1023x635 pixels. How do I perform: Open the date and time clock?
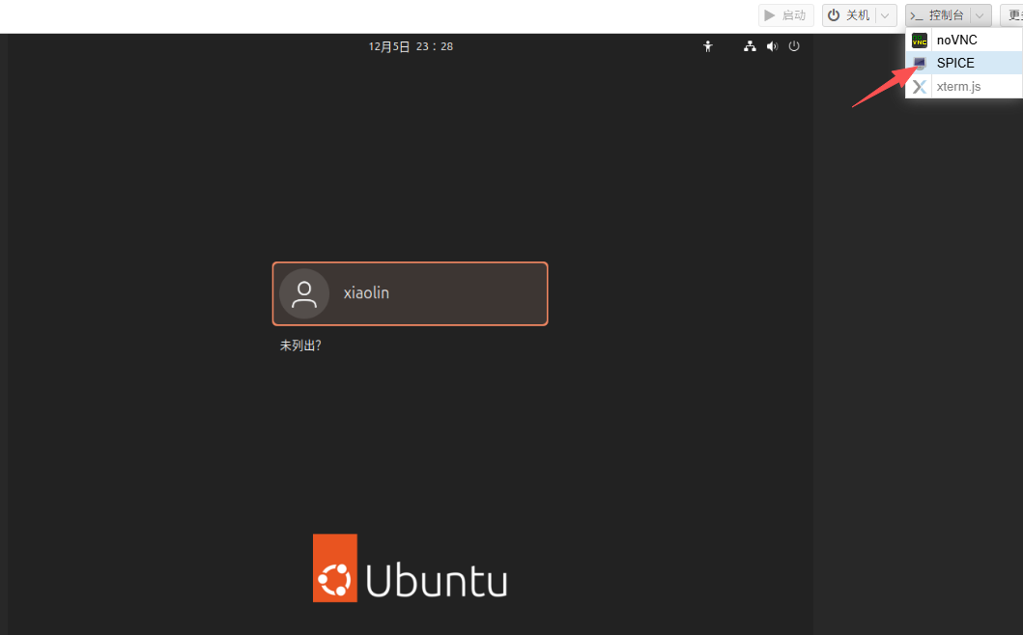[x=411, y=46]
